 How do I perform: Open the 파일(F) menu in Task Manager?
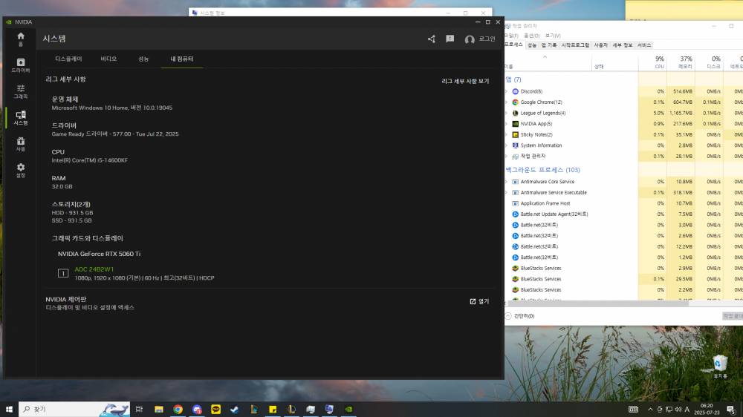512,36
